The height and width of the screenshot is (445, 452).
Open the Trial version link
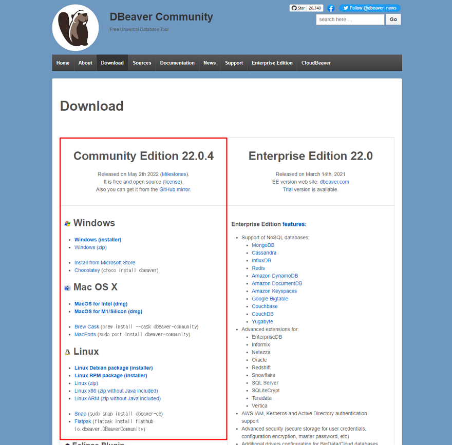point(288,189)
